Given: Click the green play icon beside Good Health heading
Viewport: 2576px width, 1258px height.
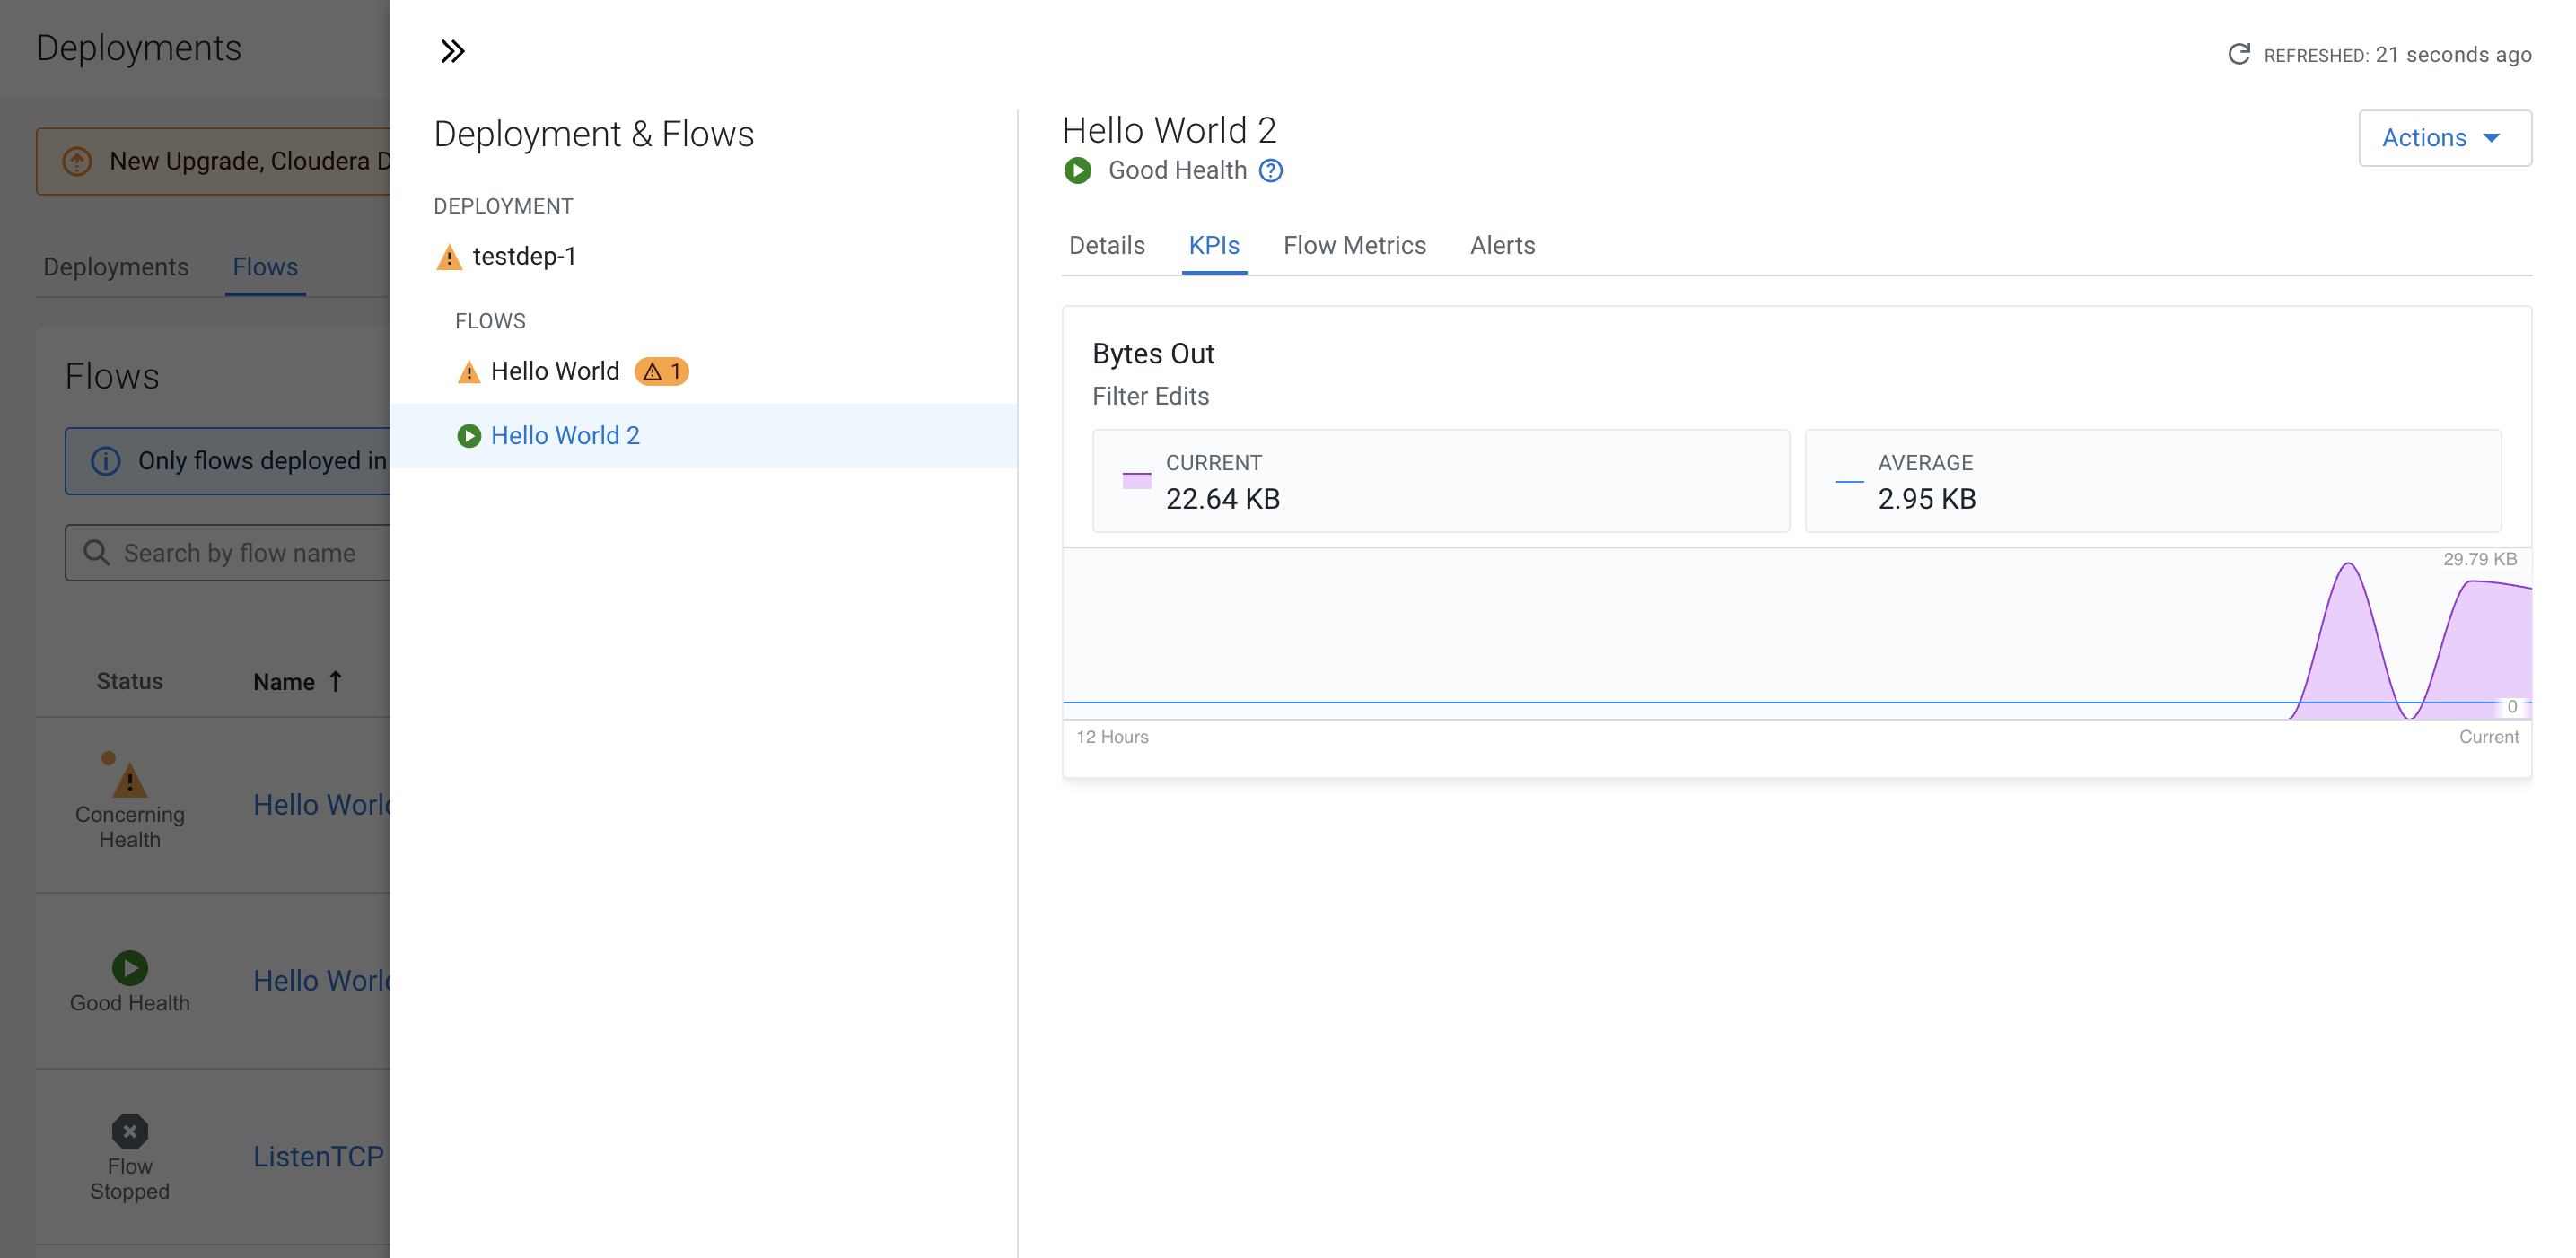Looking at the screenshot, I should pos(1077,170).
